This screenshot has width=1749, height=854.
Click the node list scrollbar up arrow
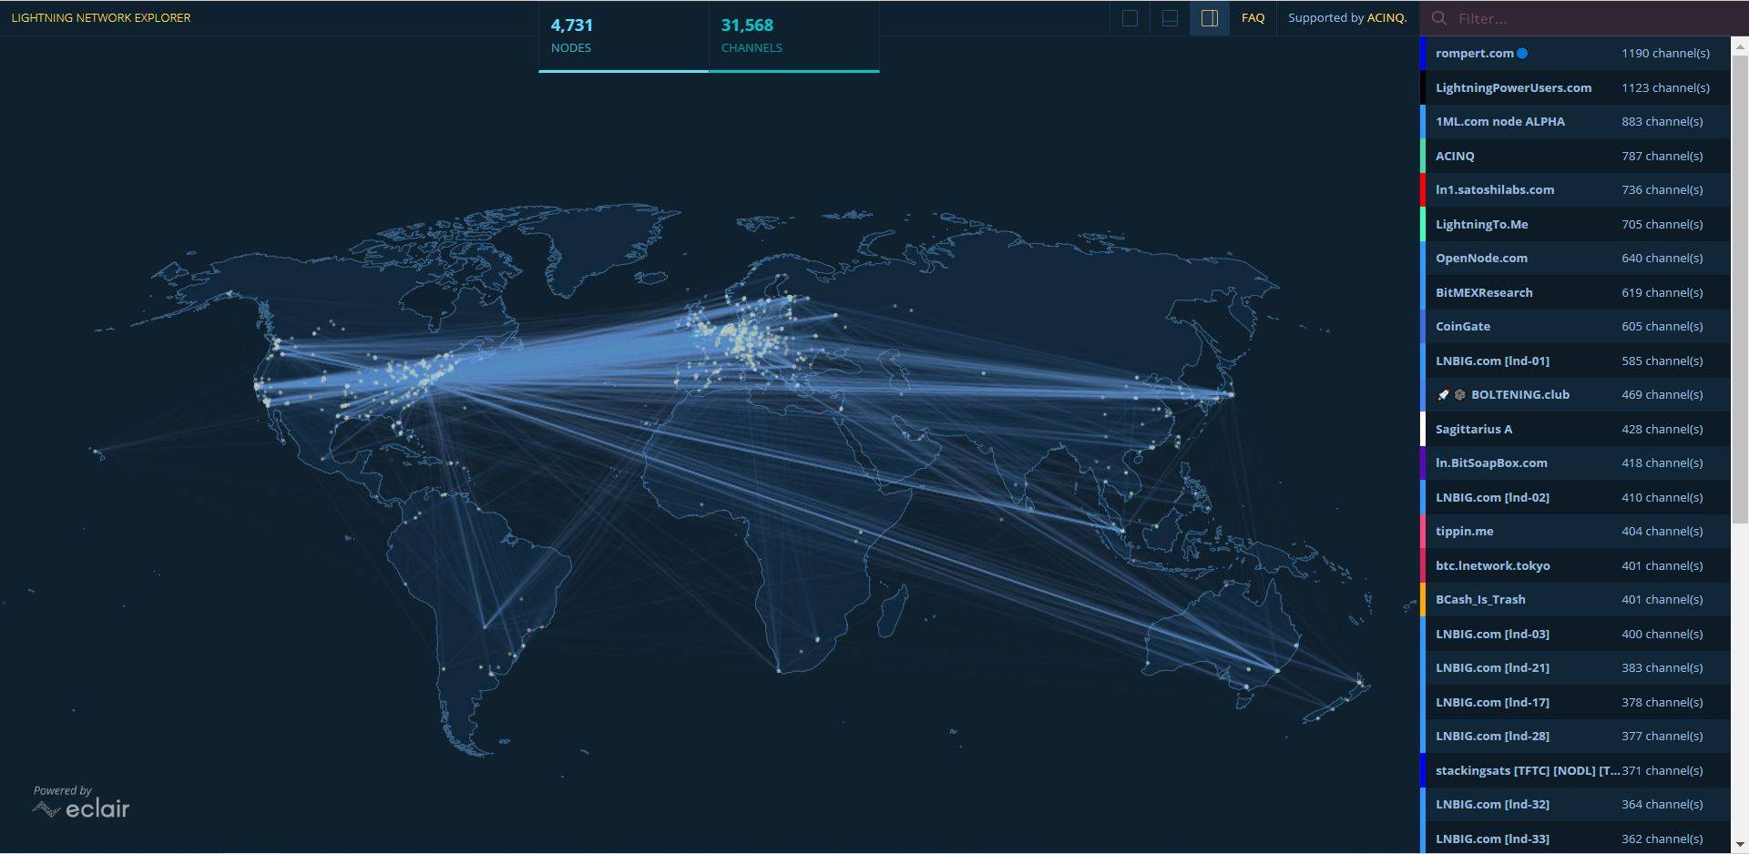point(1739,46)
